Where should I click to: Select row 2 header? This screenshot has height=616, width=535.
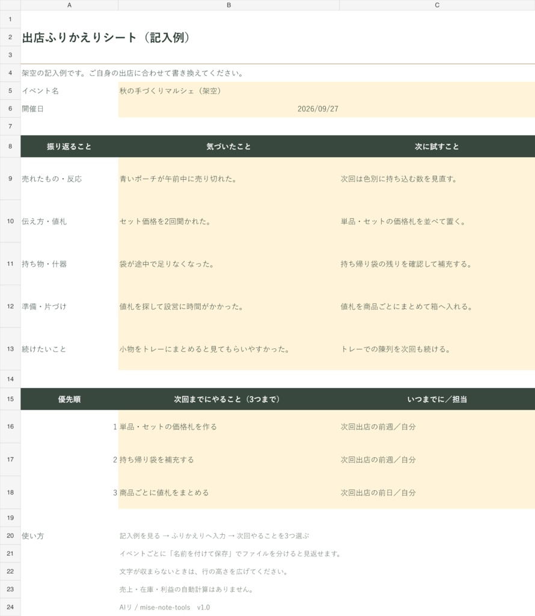coord(10,37)
